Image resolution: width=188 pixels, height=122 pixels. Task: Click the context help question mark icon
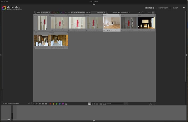(146, 12)
